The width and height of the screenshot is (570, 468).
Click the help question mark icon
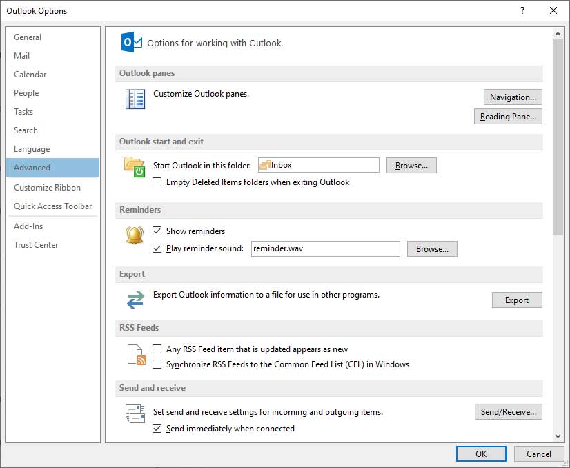point(522,10)
